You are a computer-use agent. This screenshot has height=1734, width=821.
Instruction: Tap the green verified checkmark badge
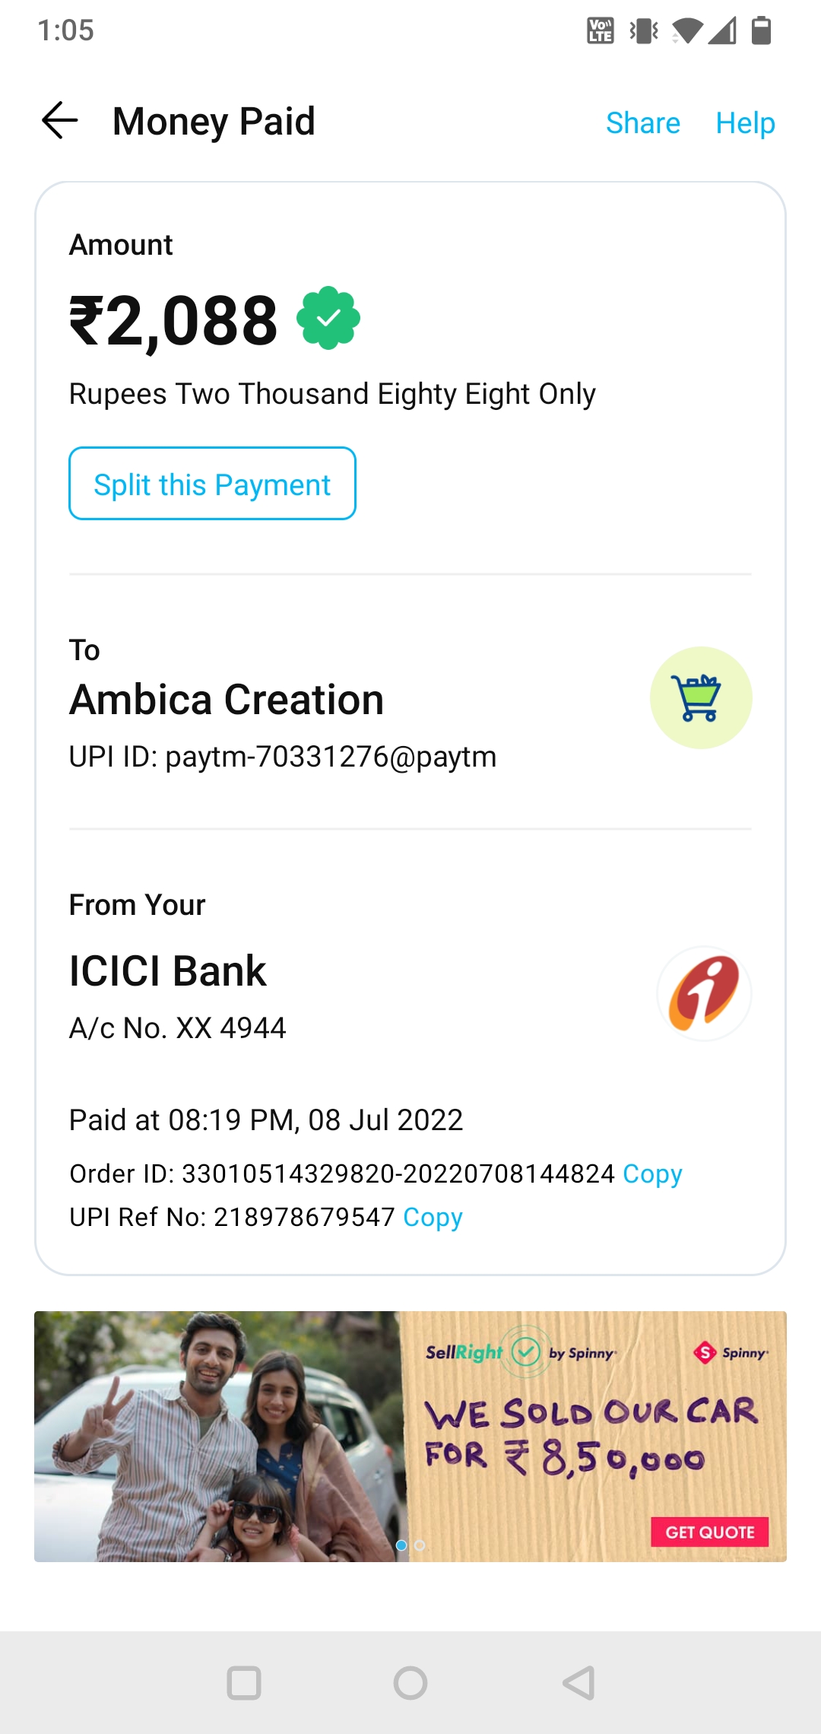(x=328, y=318)
